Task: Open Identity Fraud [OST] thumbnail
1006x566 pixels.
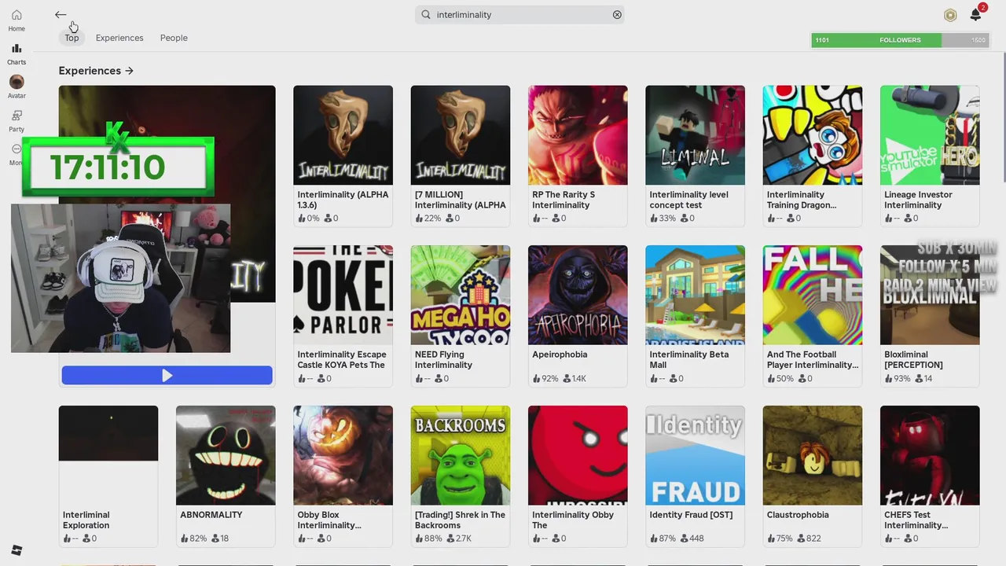Action: point(695,455)
